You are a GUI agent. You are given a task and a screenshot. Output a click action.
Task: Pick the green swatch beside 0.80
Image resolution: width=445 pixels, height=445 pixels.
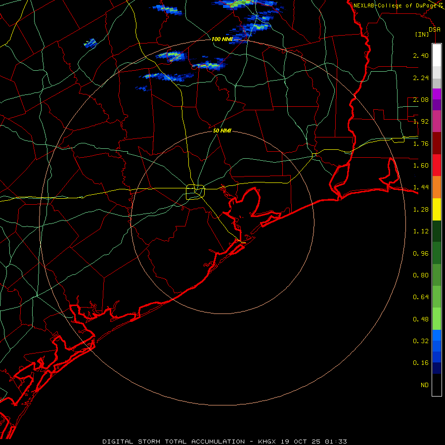(437, 275)
